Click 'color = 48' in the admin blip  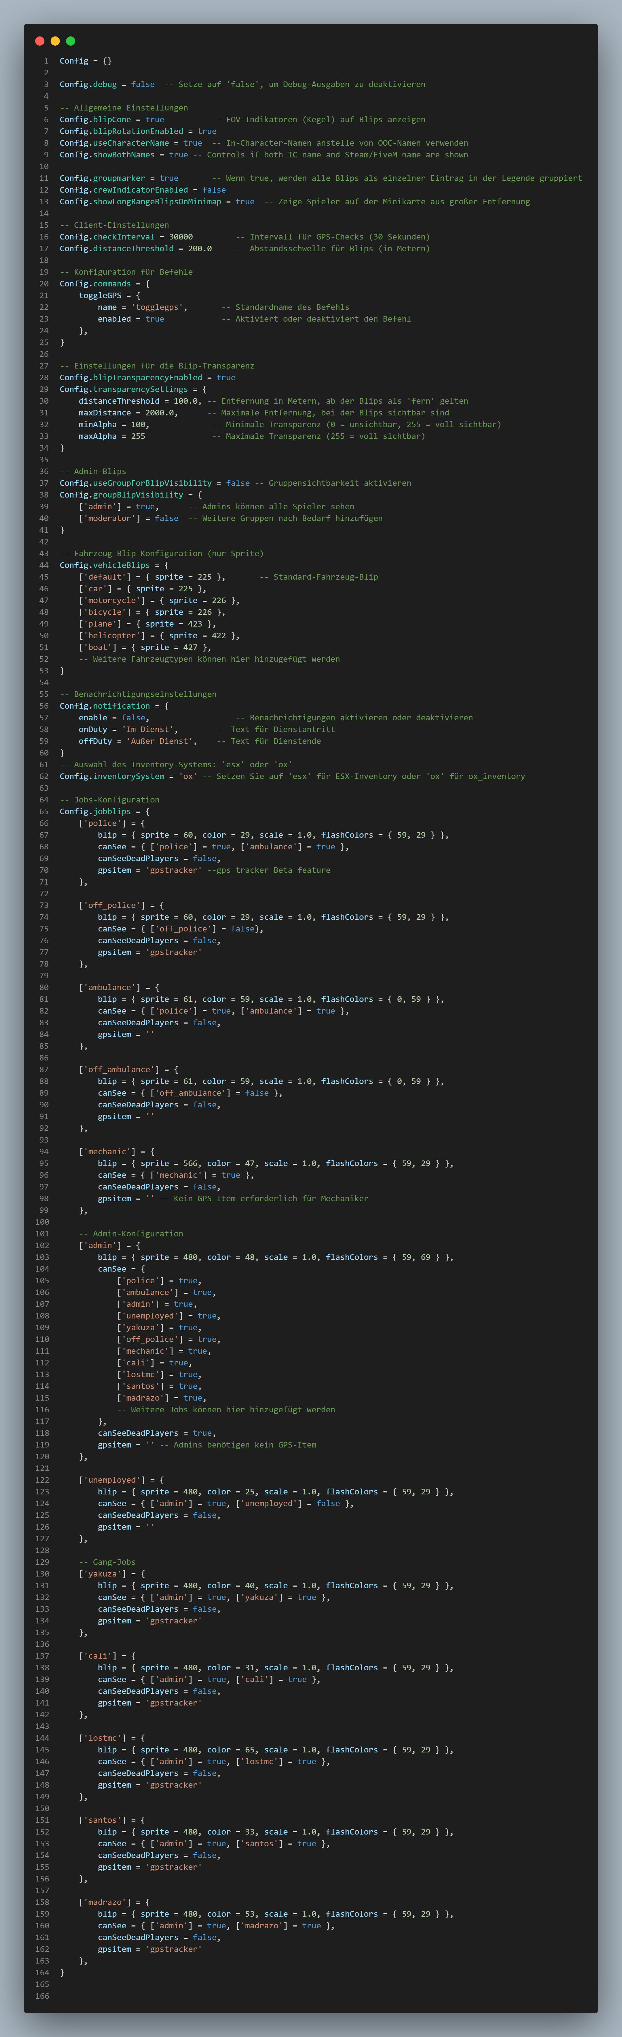(231, 1257)
